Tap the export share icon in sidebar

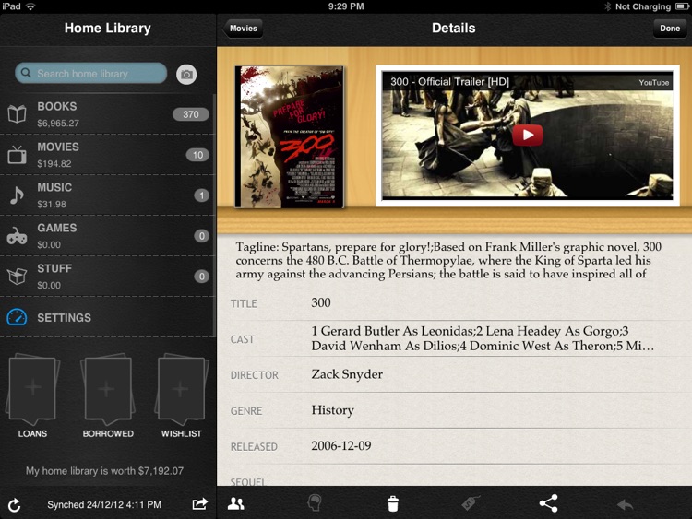click(x=199, y=503)
